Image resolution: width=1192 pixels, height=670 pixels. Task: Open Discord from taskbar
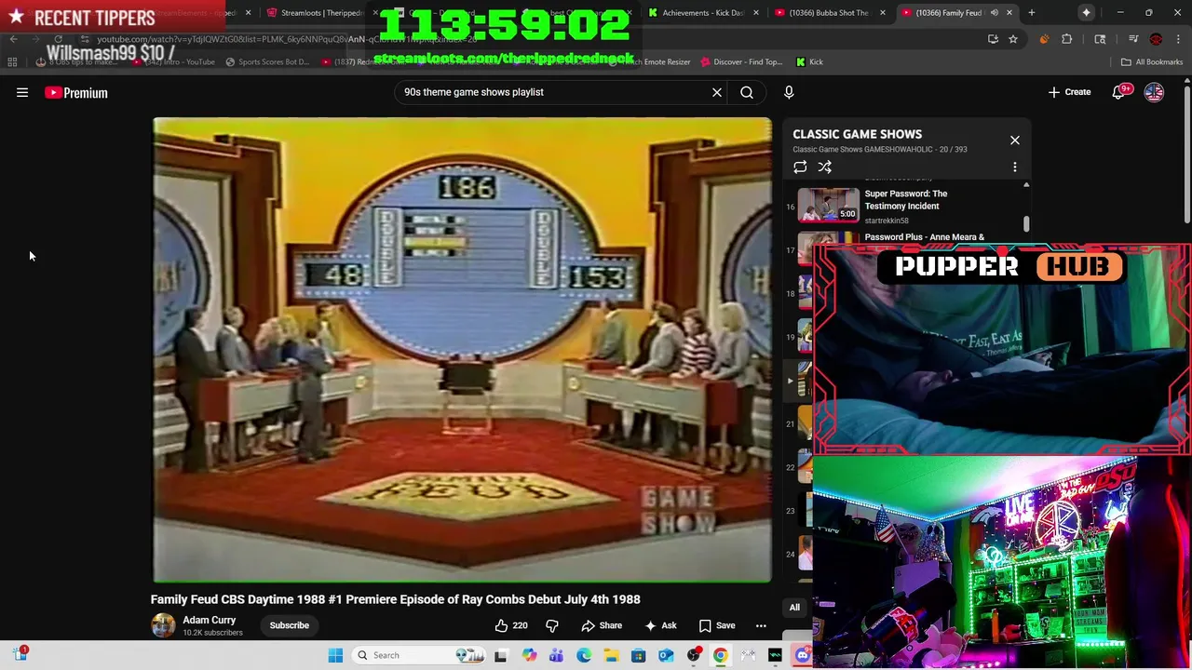[x=803, y=655]
